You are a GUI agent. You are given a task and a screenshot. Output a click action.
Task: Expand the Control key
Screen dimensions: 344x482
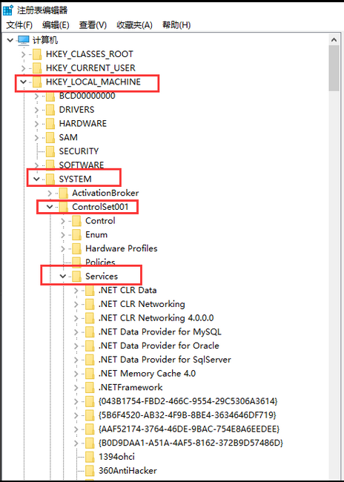coord(63,221)
